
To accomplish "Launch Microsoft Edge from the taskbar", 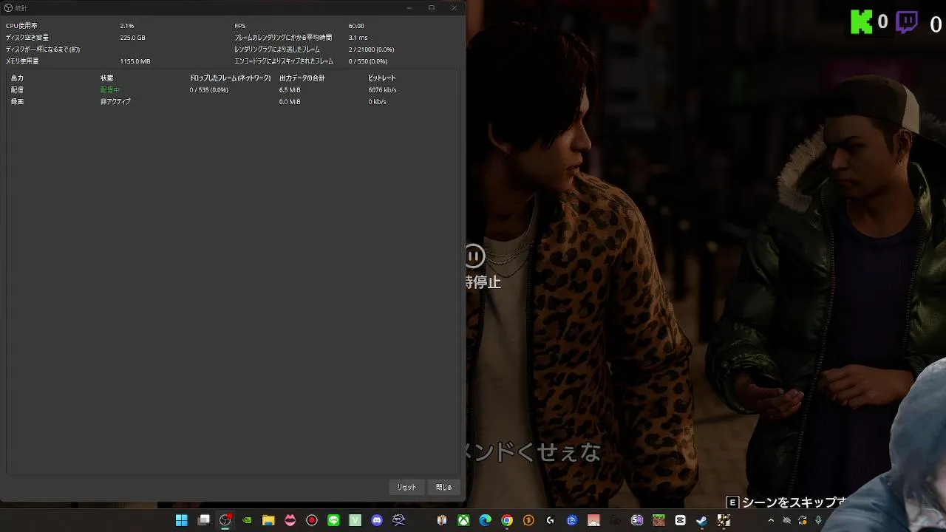I will tap(485, 520).
